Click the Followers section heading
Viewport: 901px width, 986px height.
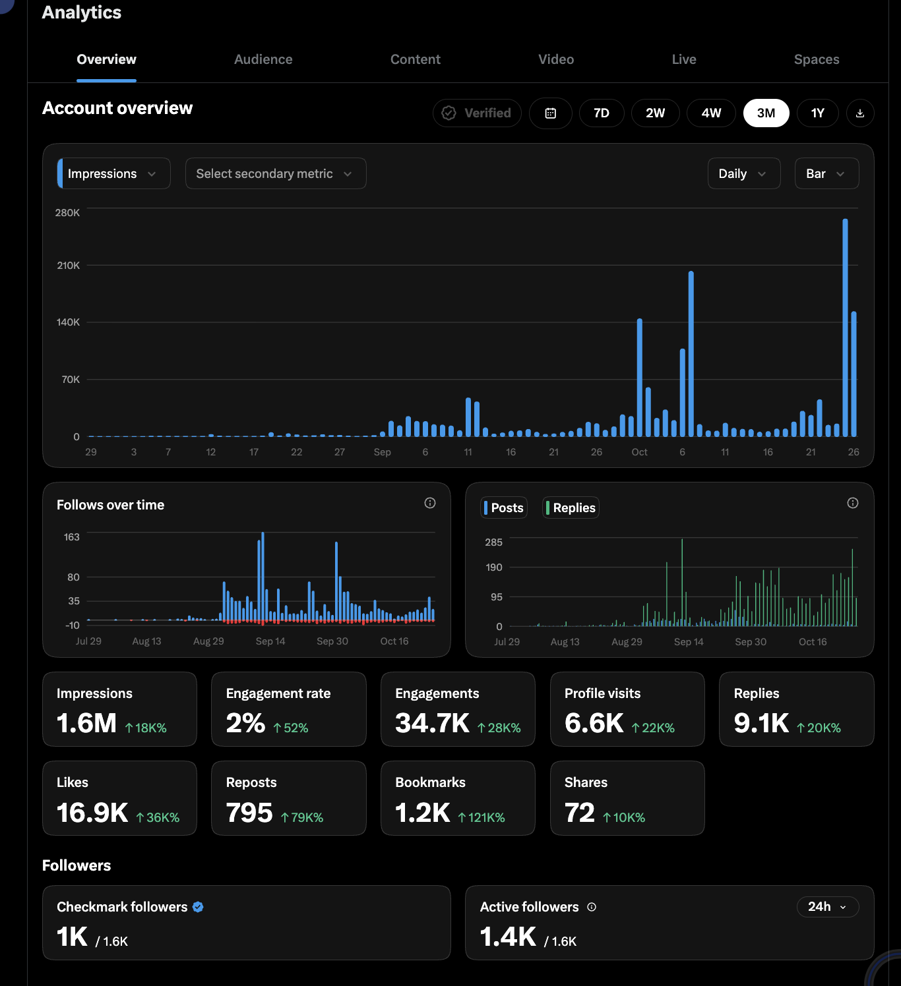pyautogui.click(x=77, y=865)
